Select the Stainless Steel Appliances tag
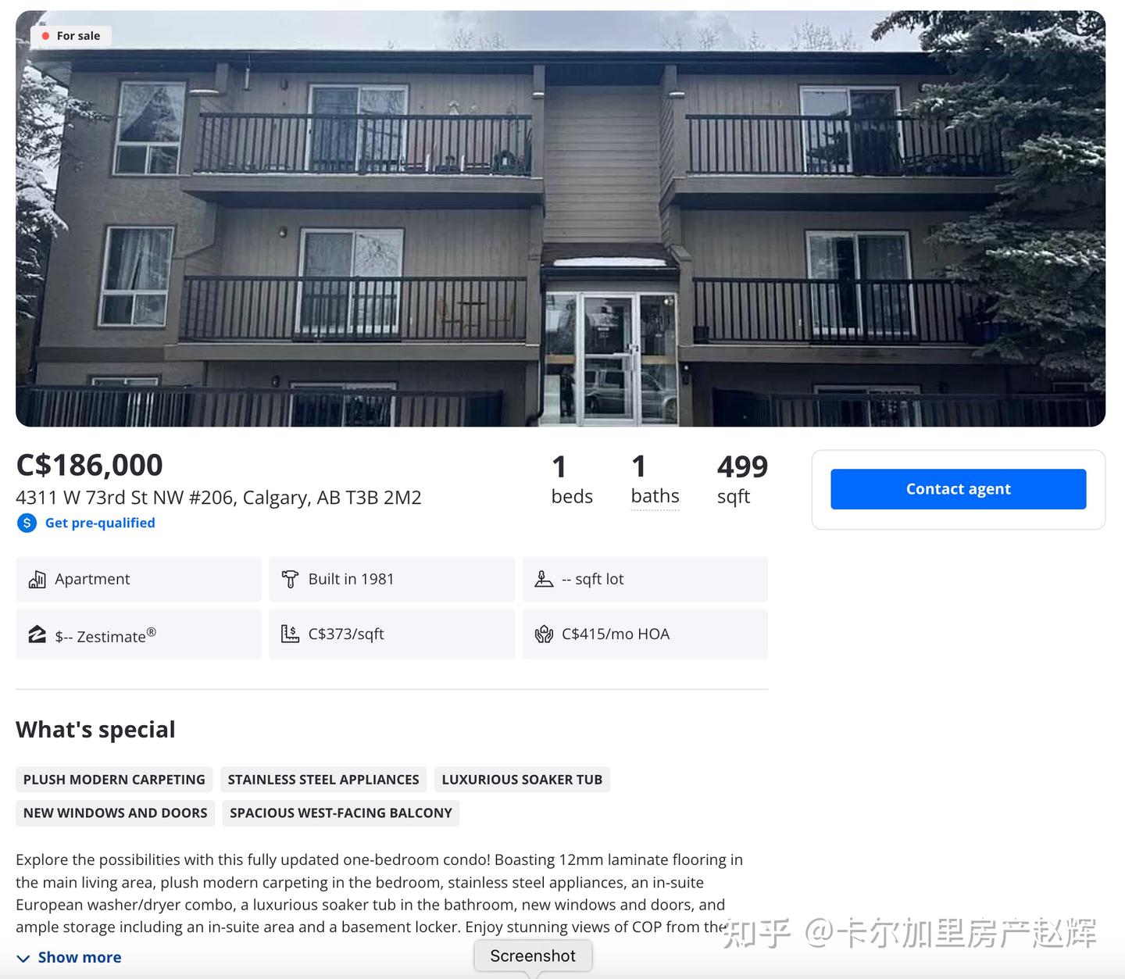 (x=323, y=780)
